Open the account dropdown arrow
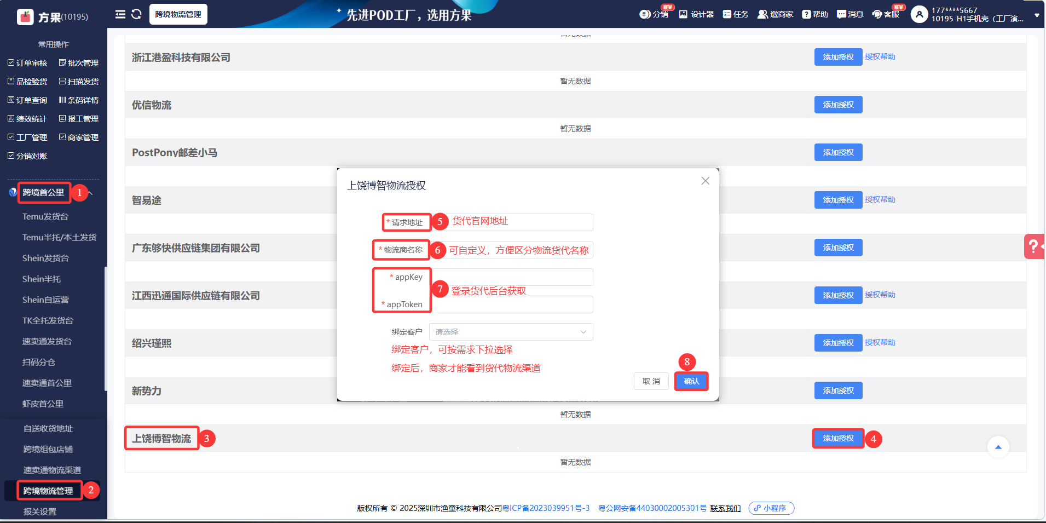The image size is (1046, 523). click(x=1037, y=15)
